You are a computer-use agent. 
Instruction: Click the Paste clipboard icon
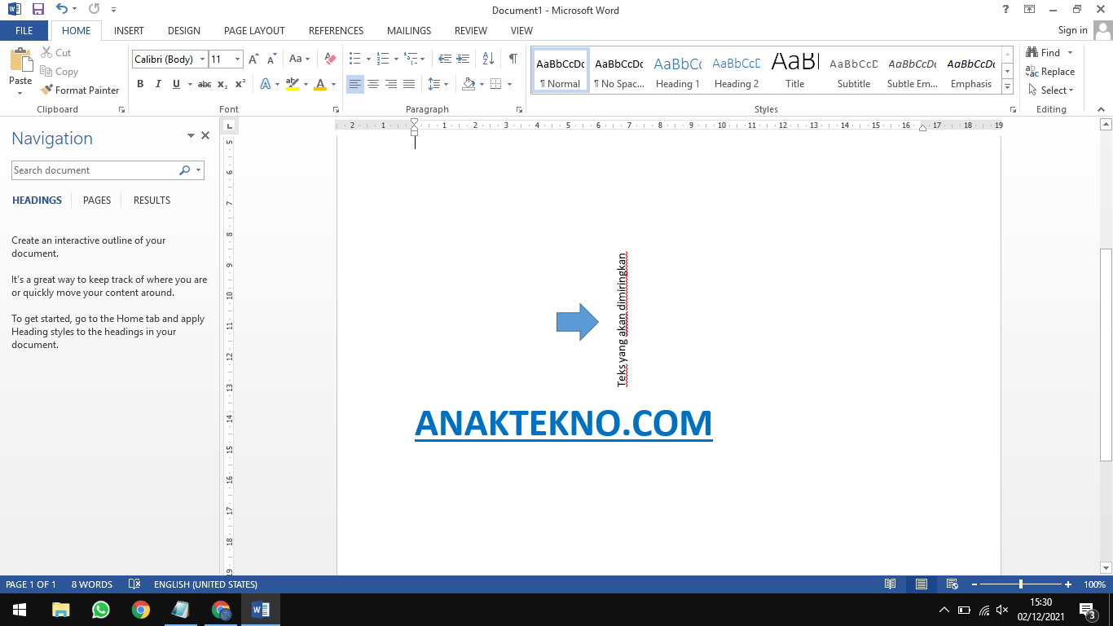click(x=20, y=61)
